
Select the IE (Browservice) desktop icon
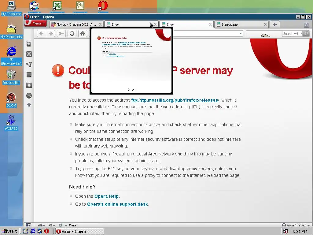point(11,56)
